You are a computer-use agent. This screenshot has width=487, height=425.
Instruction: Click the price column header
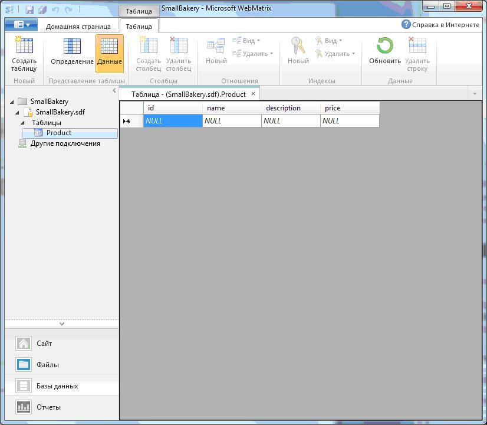tap(350, 108)
